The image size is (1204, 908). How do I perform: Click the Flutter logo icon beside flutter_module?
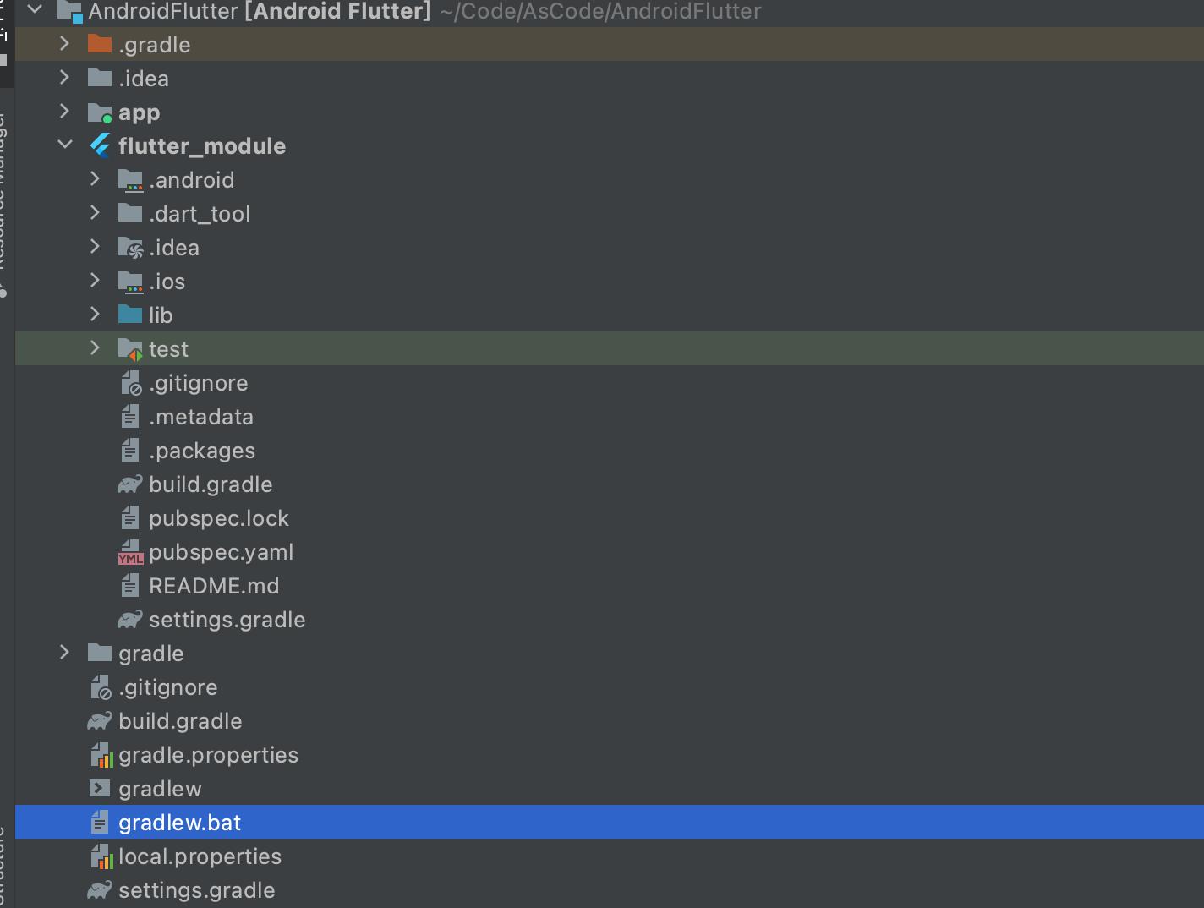[x=100, y=146]
